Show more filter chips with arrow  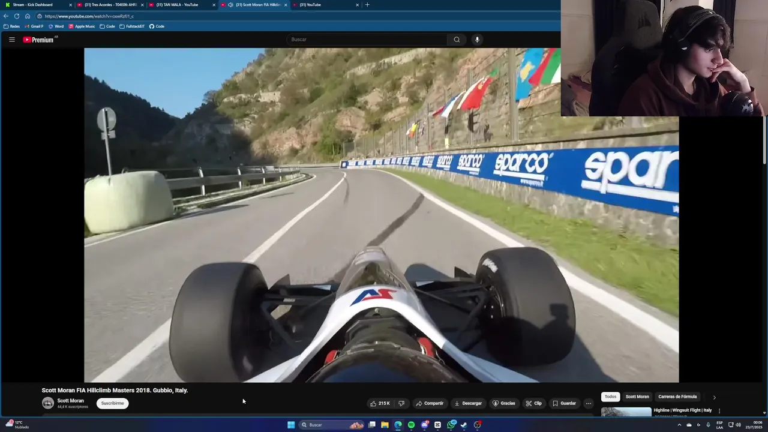pyautogui.click(x=714, y=397)
